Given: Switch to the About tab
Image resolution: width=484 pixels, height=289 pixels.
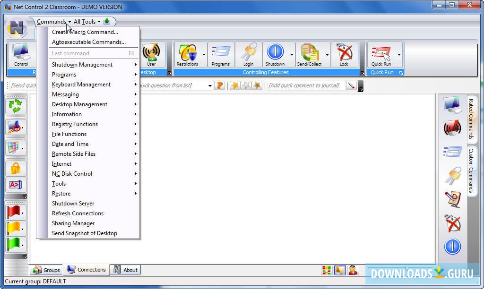Looking at the screenshot, I should (x=125, y=270).
